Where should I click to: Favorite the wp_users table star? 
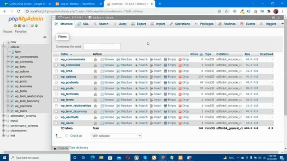95,123
